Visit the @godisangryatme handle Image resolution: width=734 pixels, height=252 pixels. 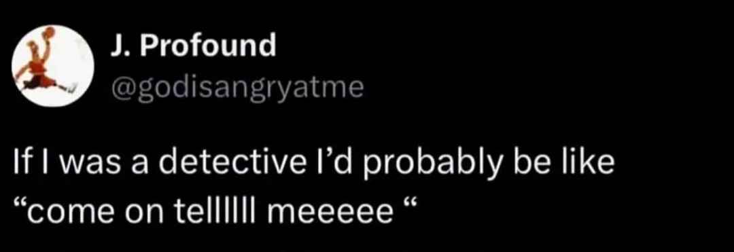[237, 88]
